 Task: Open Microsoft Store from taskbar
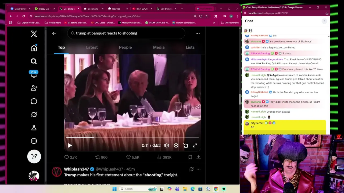click(200, 189)
